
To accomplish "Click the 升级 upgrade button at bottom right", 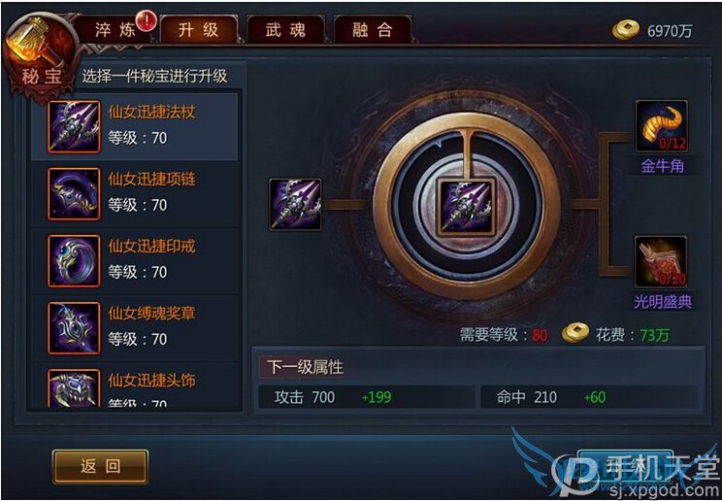I will 625,466.
